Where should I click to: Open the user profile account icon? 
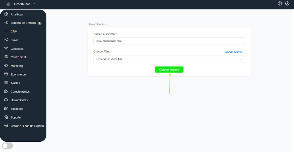(287, 4)
